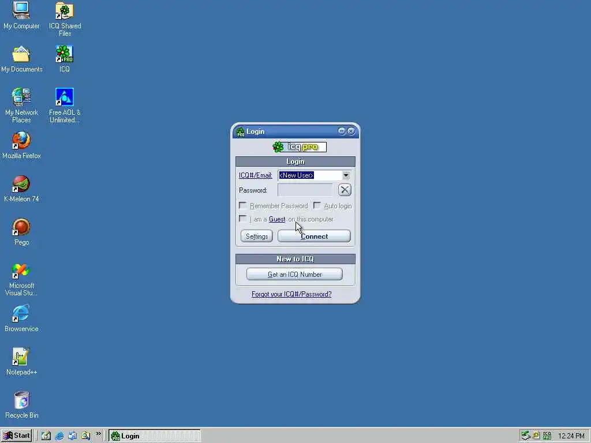Click the safely remove hardware tray icon
Viewport: 591px width, 443px height.
pyautogui.click(x=526, y=436)
